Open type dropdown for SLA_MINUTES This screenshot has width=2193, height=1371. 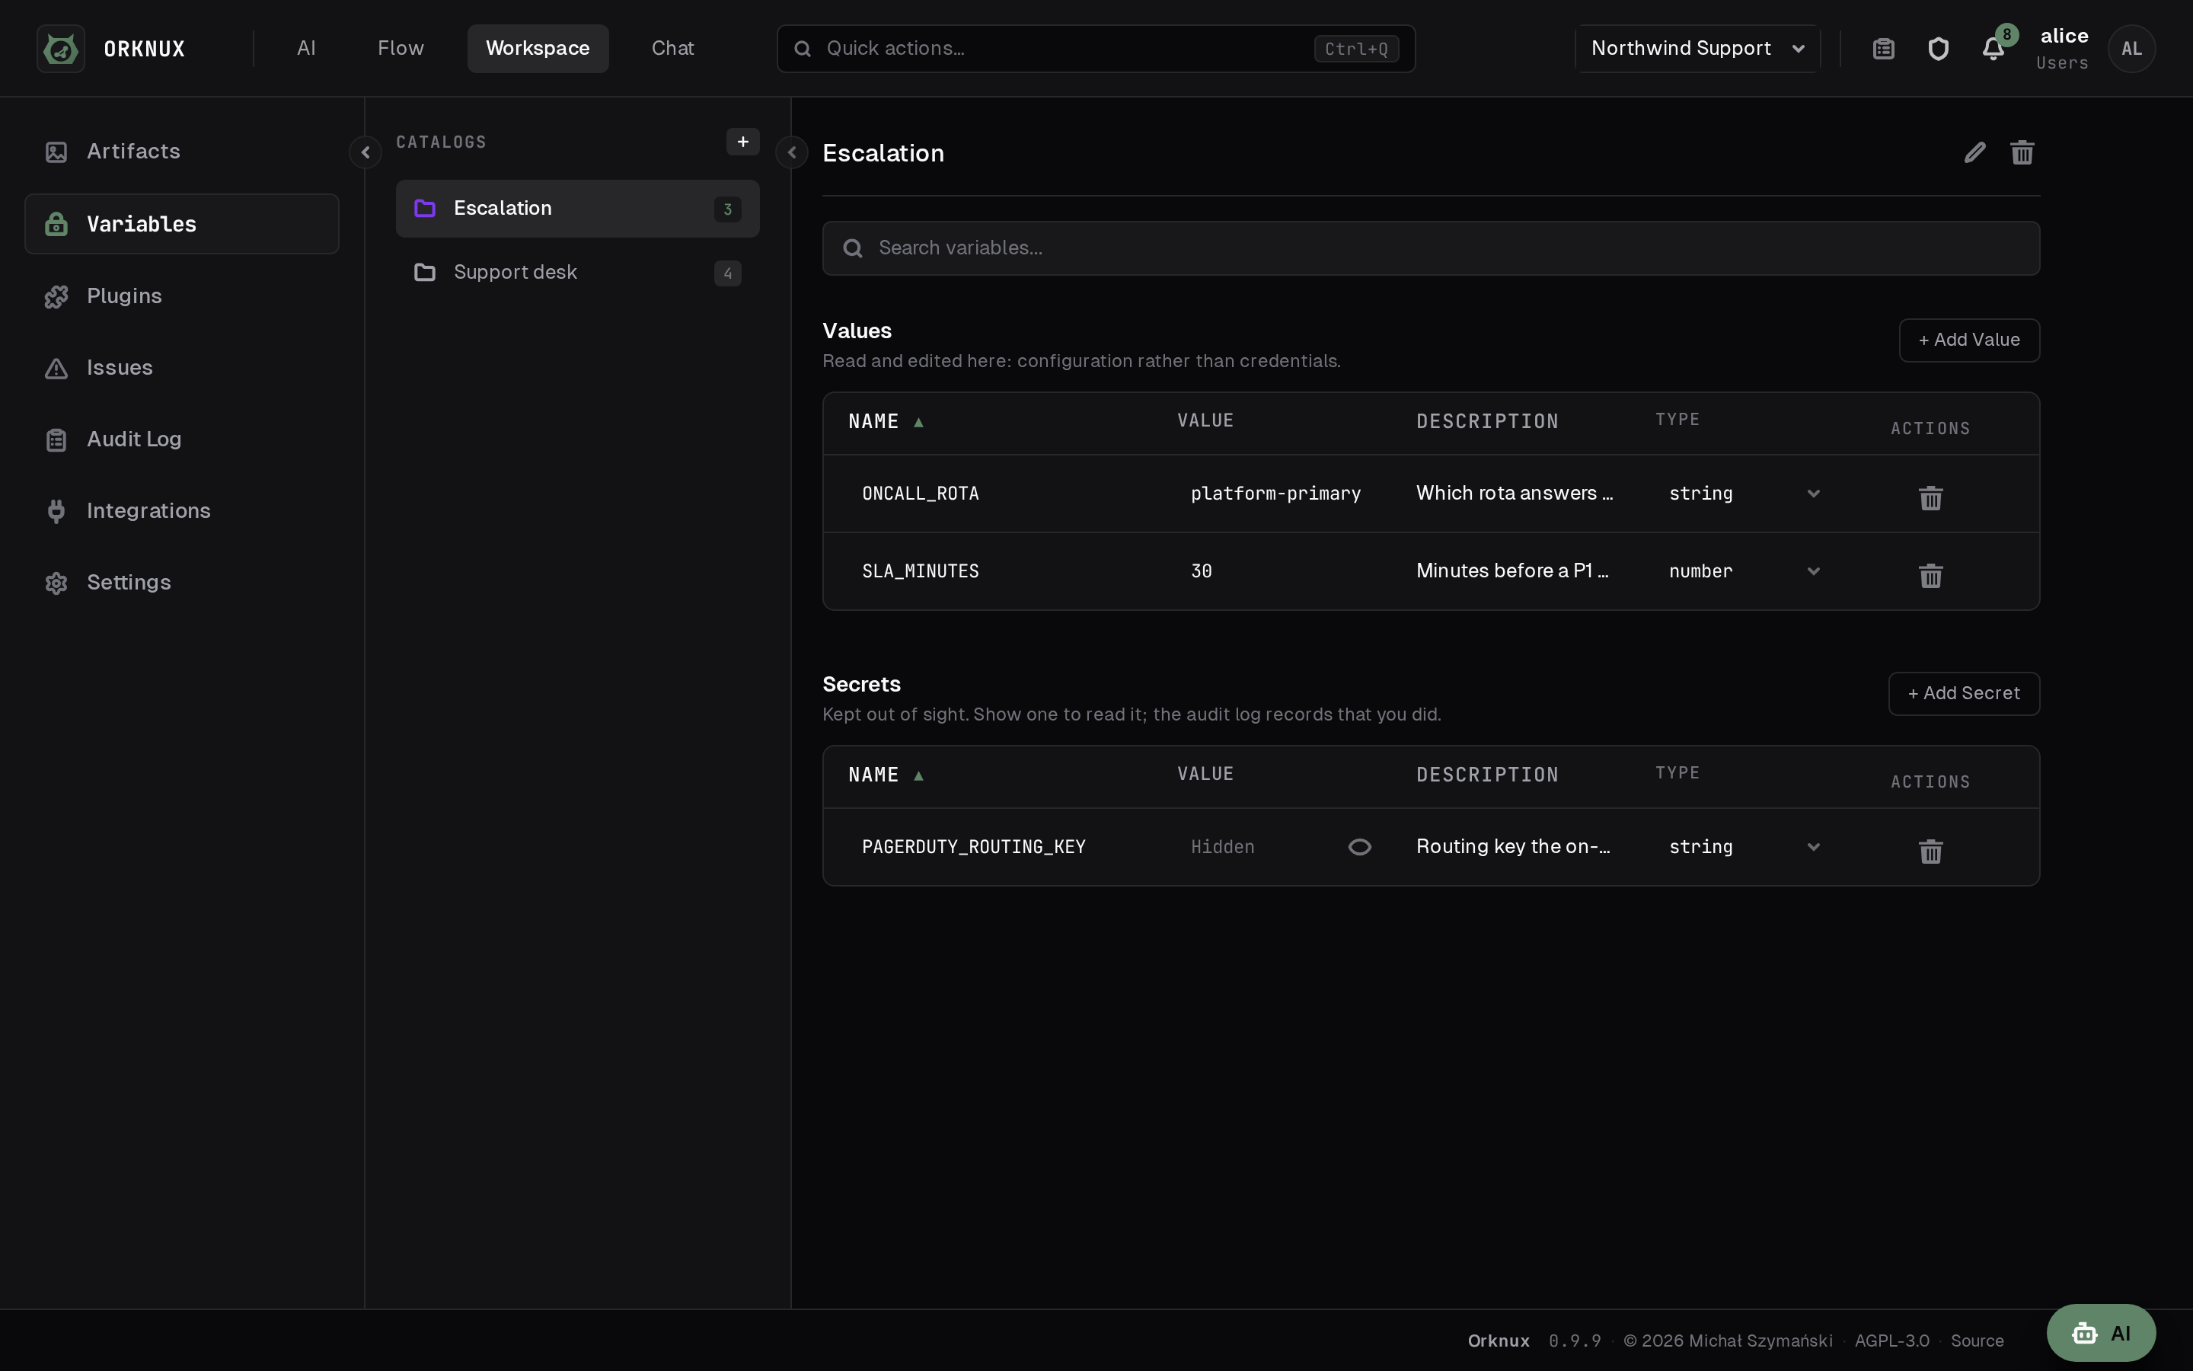(1745, 571)
